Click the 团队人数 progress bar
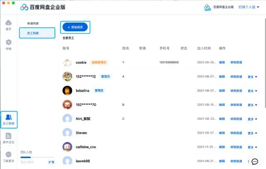The height and width of the screenshot is (169, 266). [37, 157]
